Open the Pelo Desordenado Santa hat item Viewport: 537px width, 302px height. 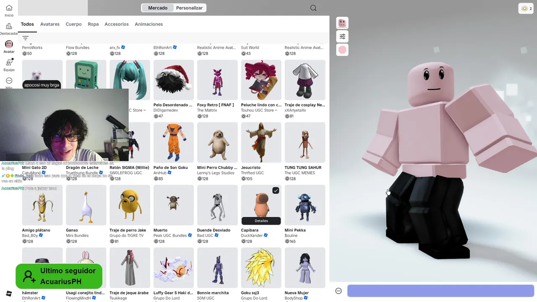tap(174, 80)
